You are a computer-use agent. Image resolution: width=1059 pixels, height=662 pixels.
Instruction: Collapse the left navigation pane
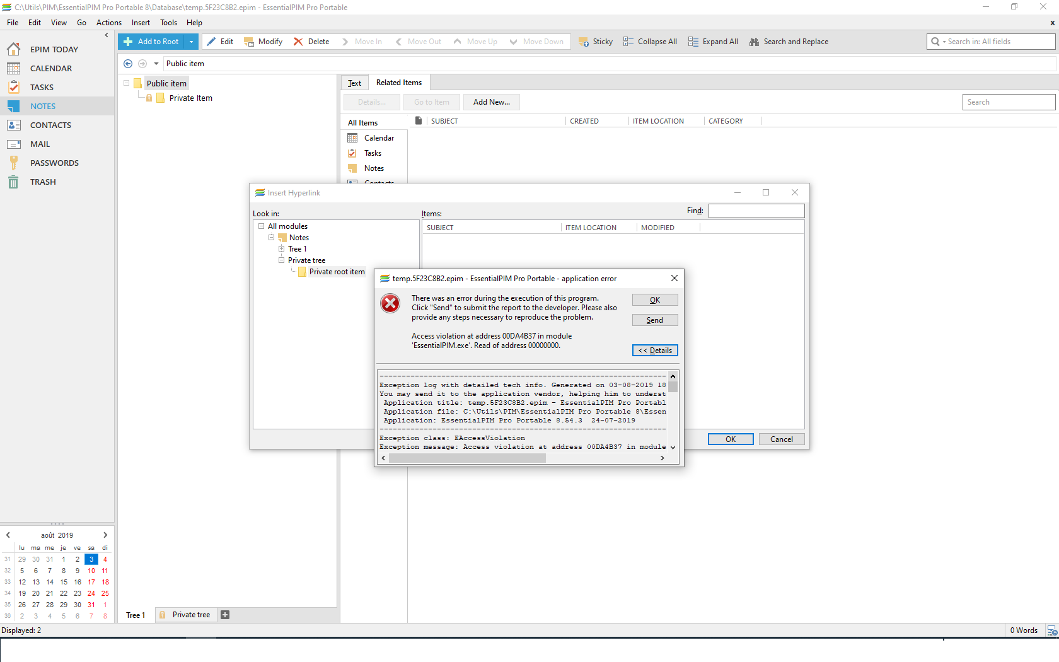(x=107, y=35)
